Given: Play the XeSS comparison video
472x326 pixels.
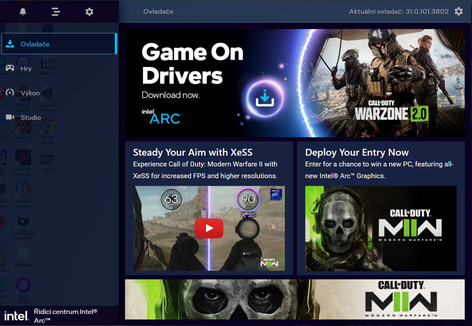Looking at the screenshot, I should [209, 228].
